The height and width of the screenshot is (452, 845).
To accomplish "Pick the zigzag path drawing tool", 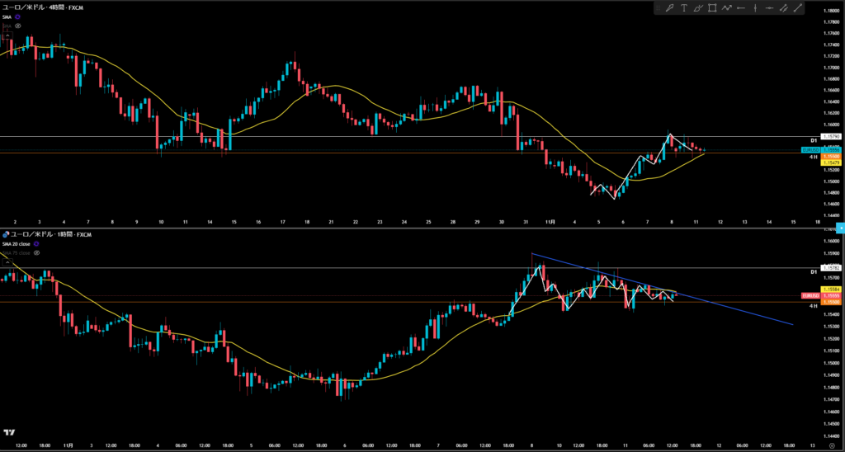I will [726, 8].
